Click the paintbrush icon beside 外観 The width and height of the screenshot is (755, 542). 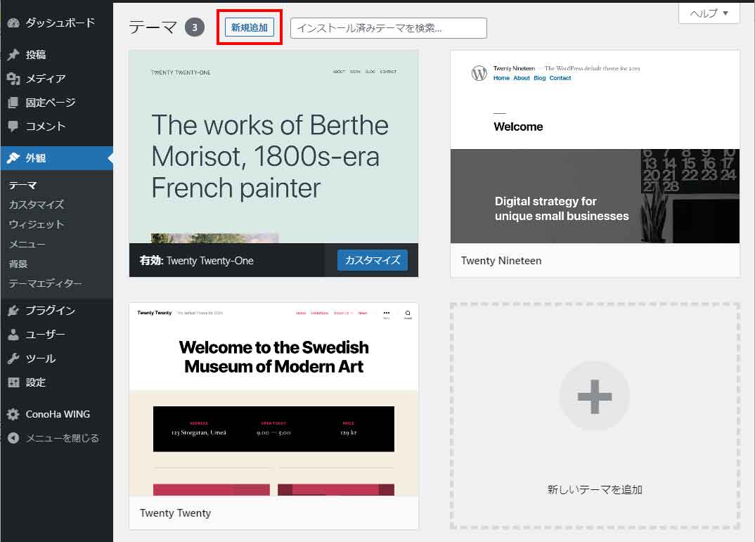tap(13, 158)
